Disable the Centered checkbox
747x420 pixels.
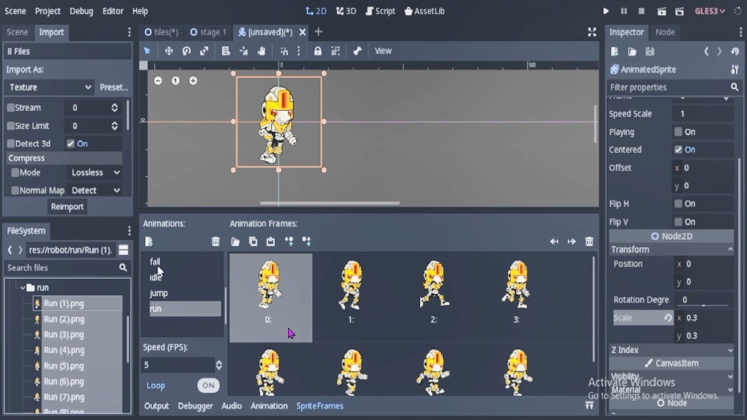coord(678,150)
